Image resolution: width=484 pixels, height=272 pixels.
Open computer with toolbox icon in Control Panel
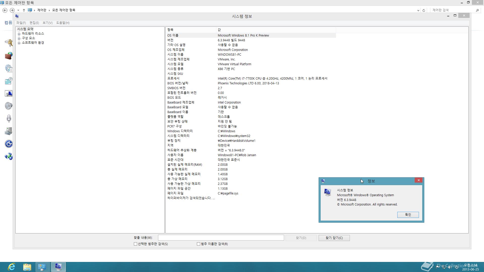(x=9, y=131)
